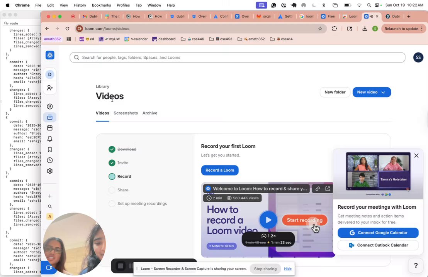Open the Meetings calendar icon in sidebar
The image size is (428, 277).
click(50, 128)
